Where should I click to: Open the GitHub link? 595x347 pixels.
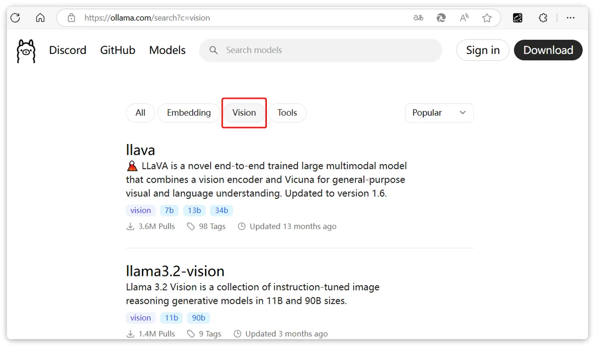click(118, 50)
